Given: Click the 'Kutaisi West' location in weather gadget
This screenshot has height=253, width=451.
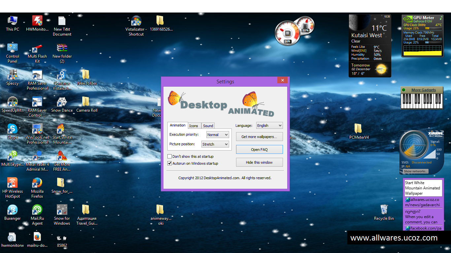Looking at the screenshot, I should [366, 35].
